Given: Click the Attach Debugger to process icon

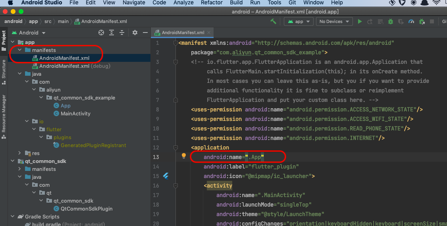Looking at the screenshot, I should click(x=422, y=21).
